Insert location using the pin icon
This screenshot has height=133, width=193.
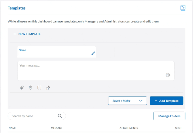(x=31, y=88)
